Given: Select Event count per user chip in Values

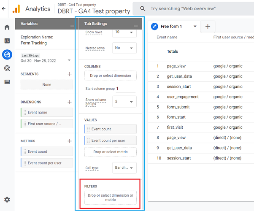Looking at the screenshot, I should (x=111, y=141).
